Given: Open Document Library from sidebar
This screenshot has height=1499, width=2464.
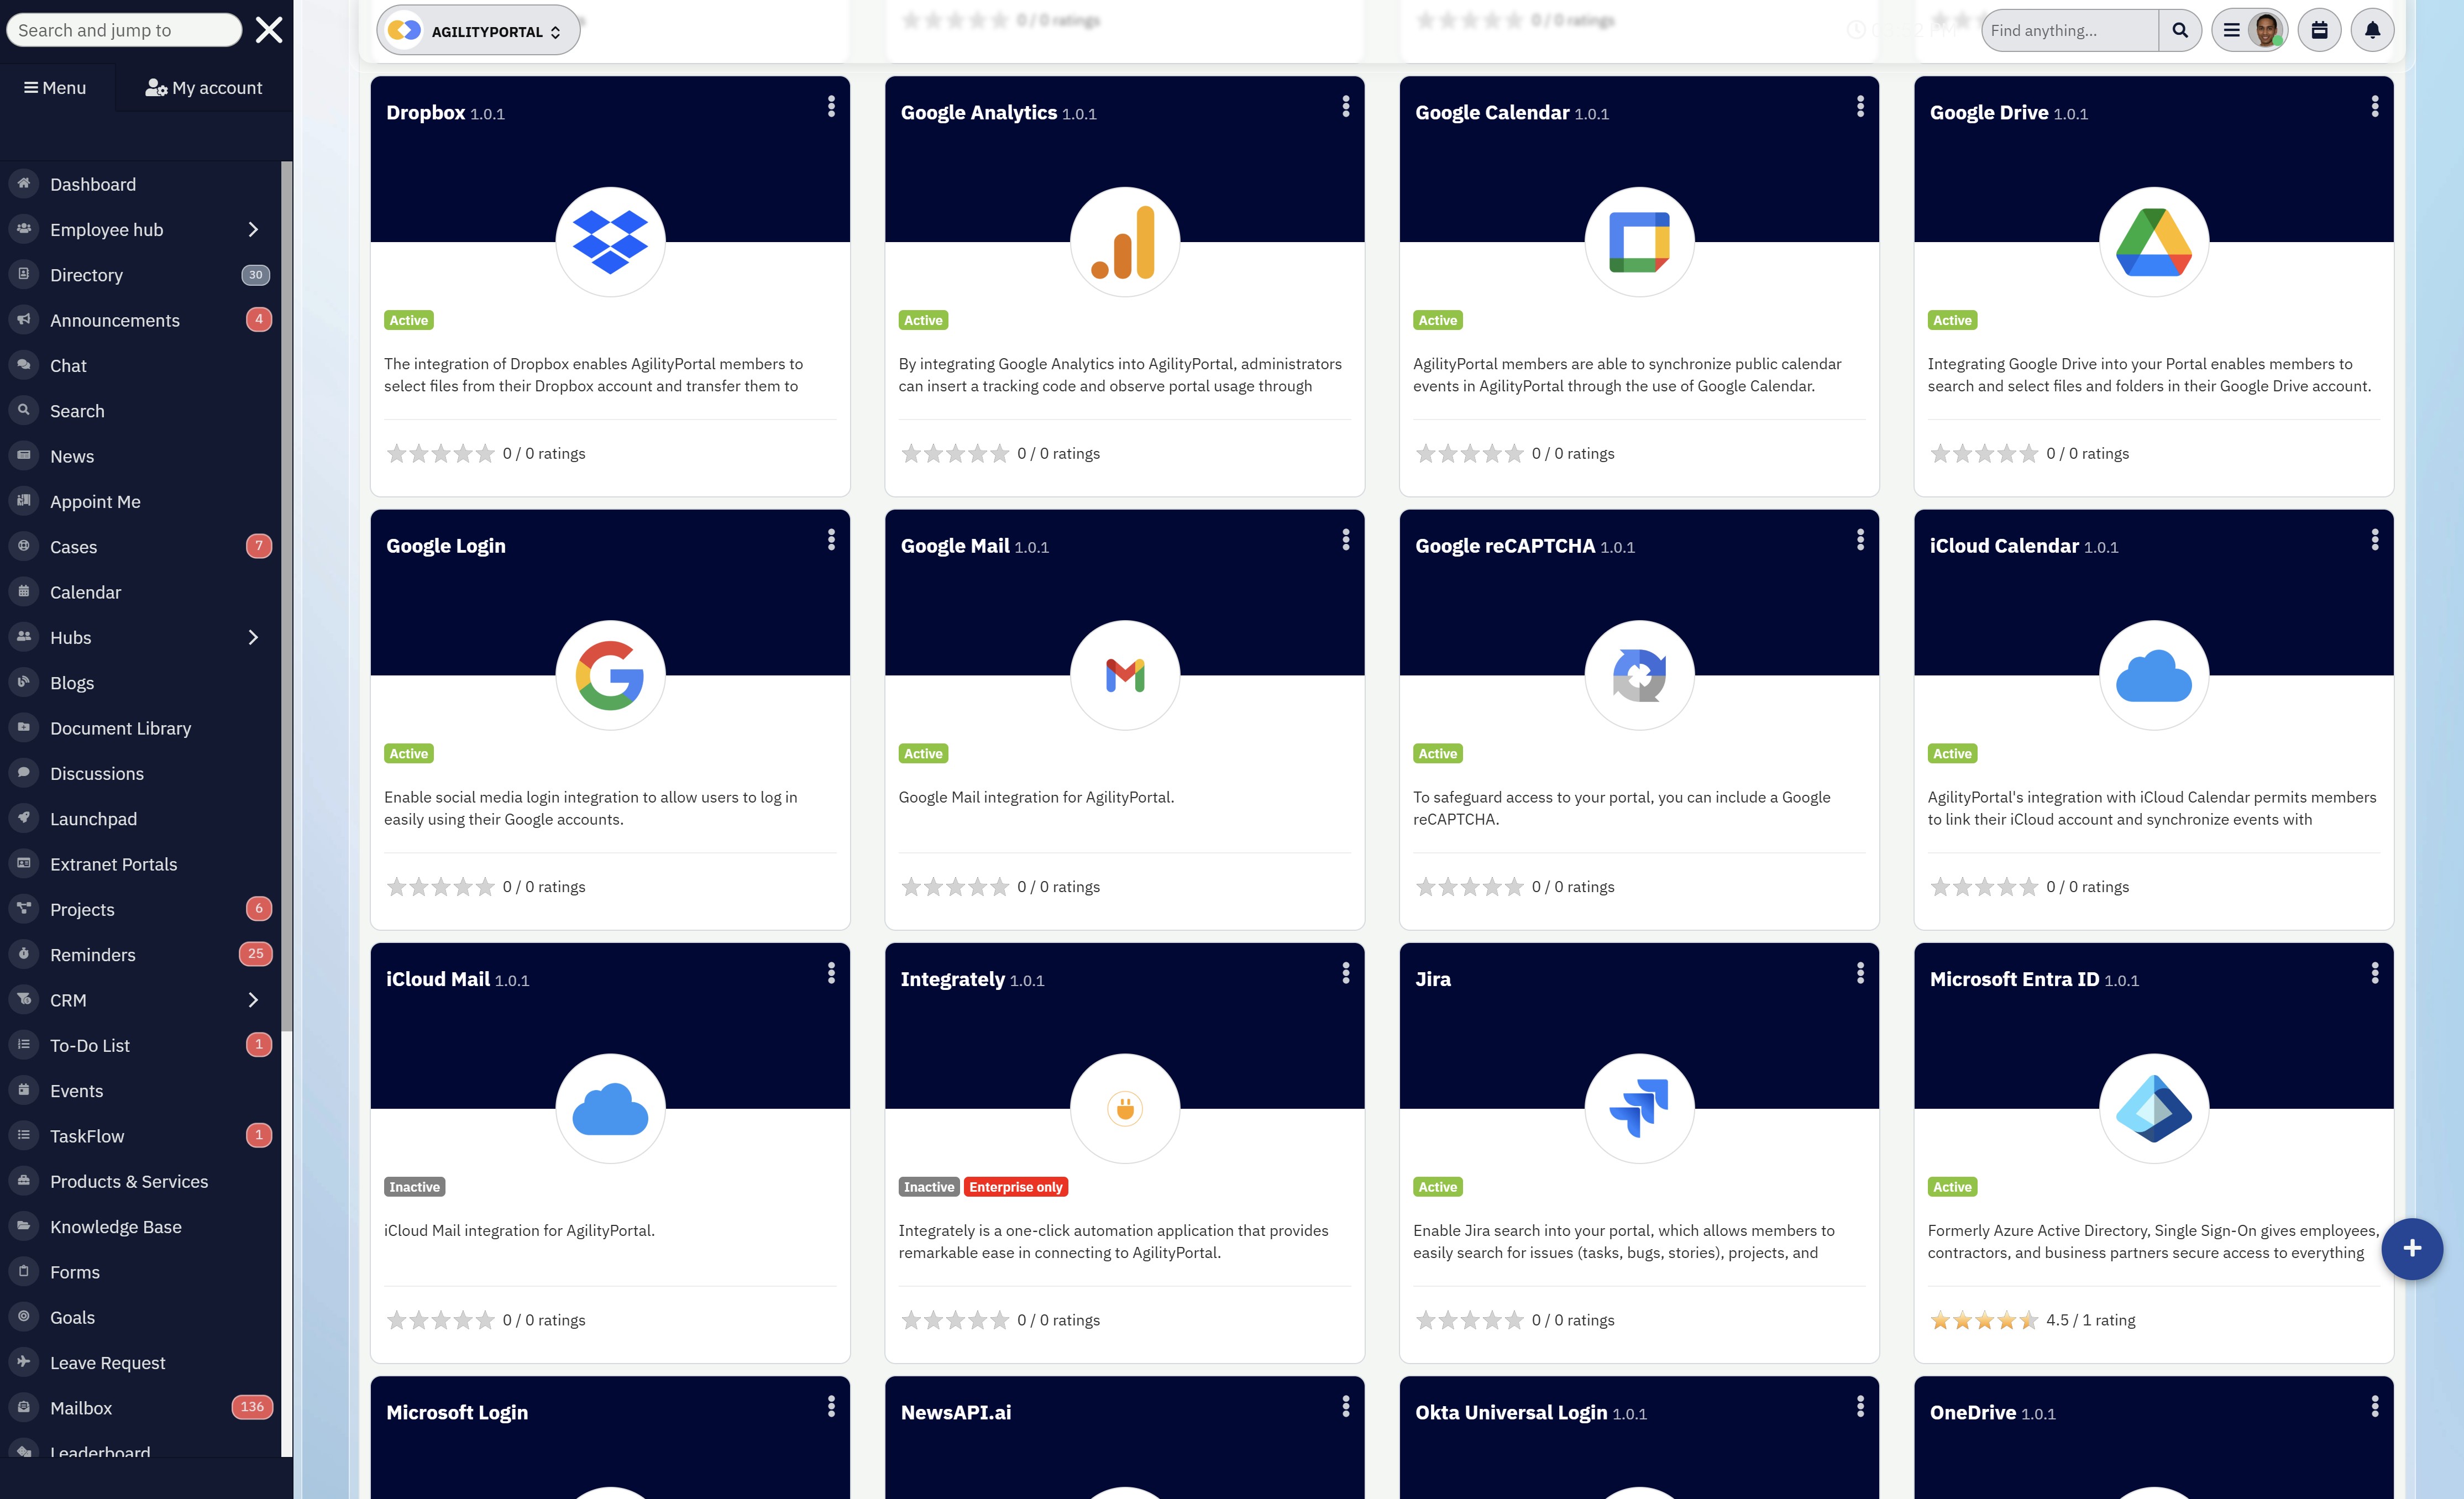Looking at the screenshot, I should [120, 728].
